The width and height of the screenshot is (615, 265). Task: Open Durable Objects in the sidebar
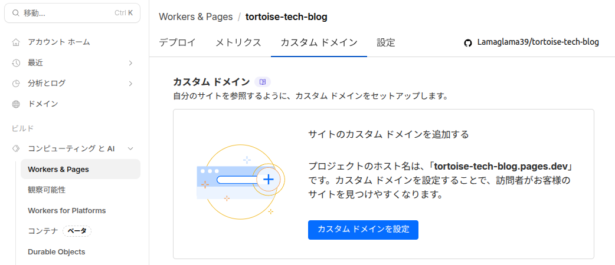(57, 251)
